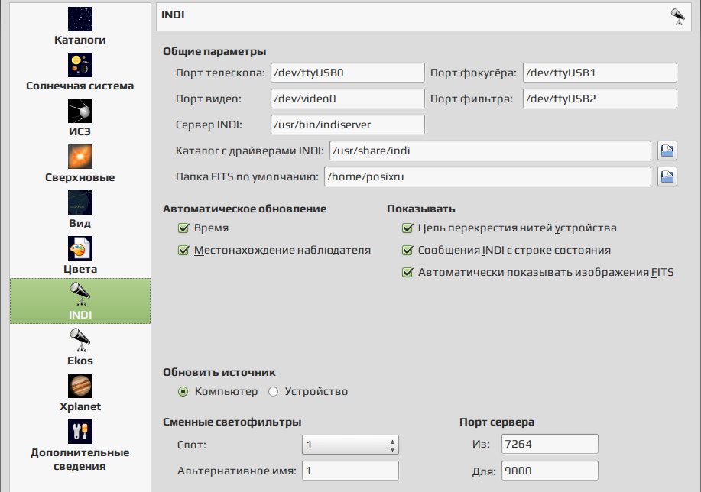Click the Слот spinbox arrows
701x492 pixels.
tap(392, 445)
